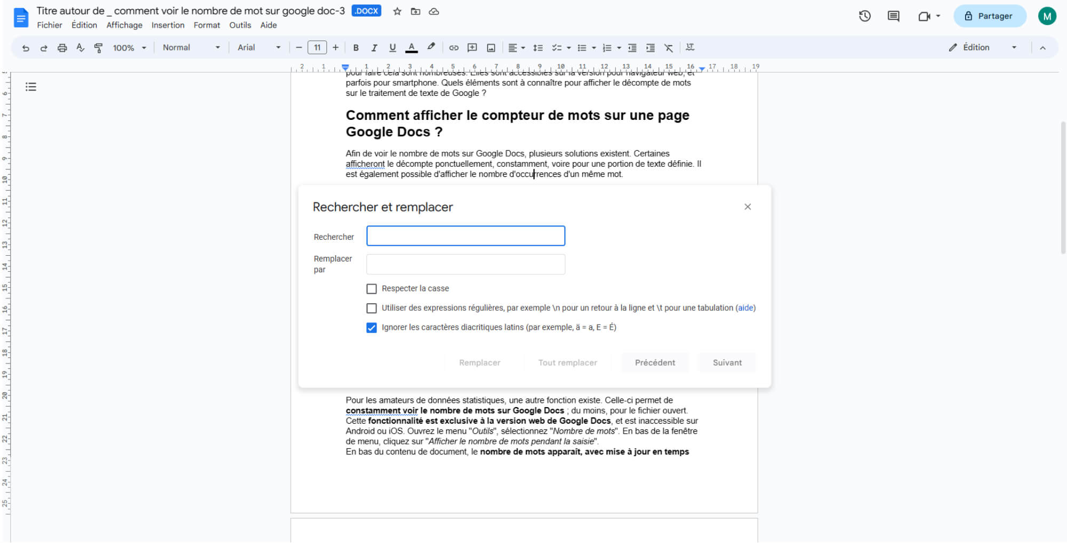
Task: Open the zoom 100% dropdown
Action: (x=129, y=48)
